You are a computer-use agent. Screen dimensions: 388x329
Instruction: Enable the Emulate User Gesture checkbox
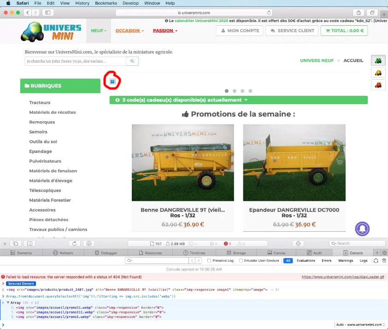241,260
